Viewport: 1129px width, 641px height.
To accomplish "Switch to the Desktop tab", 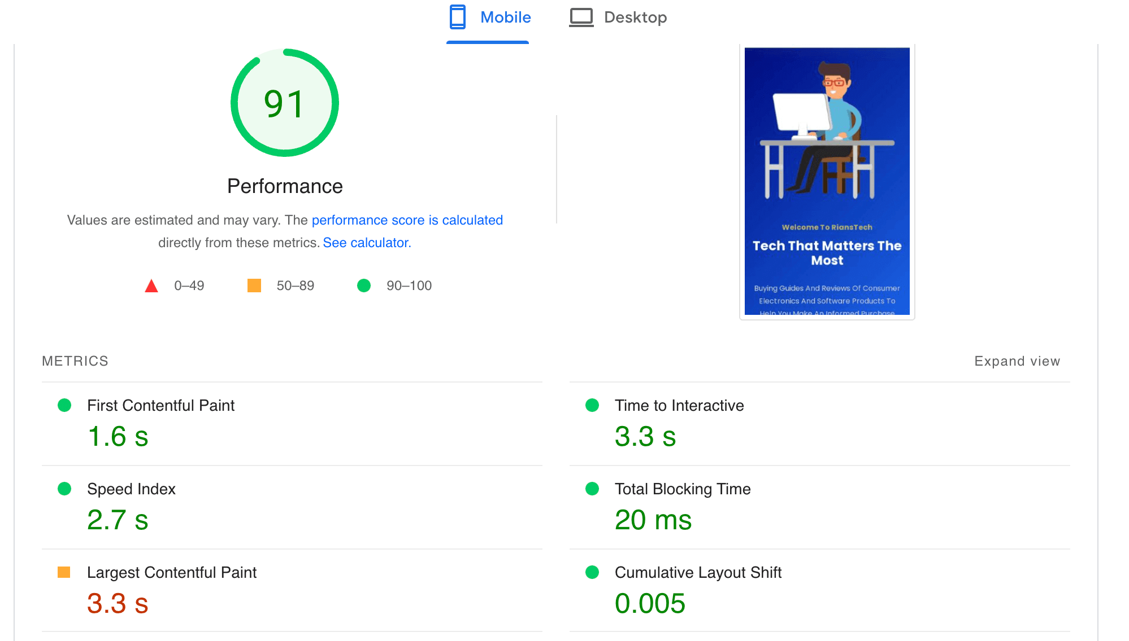I will (x=618, y=18).
